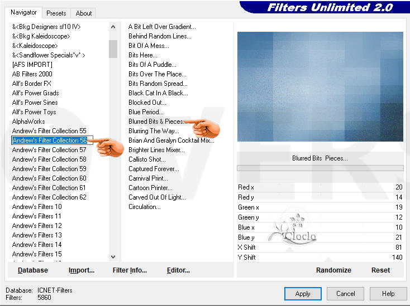This screenshot has height=306, width=410.
Task: Open Help for Filters Unlimited
Action: pos(388,294)
